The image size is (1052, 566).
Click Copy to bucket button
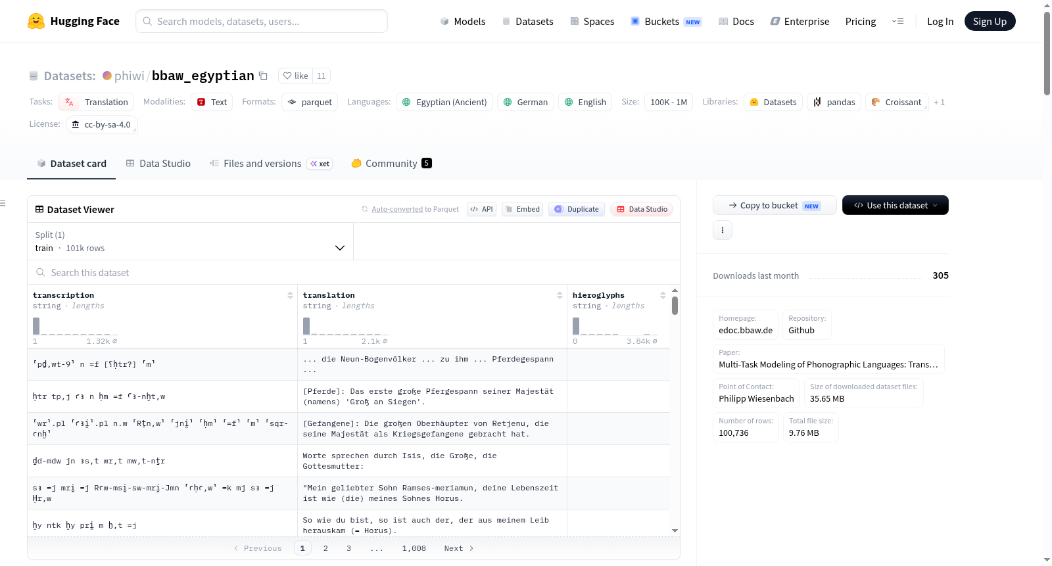click(775, 205)
